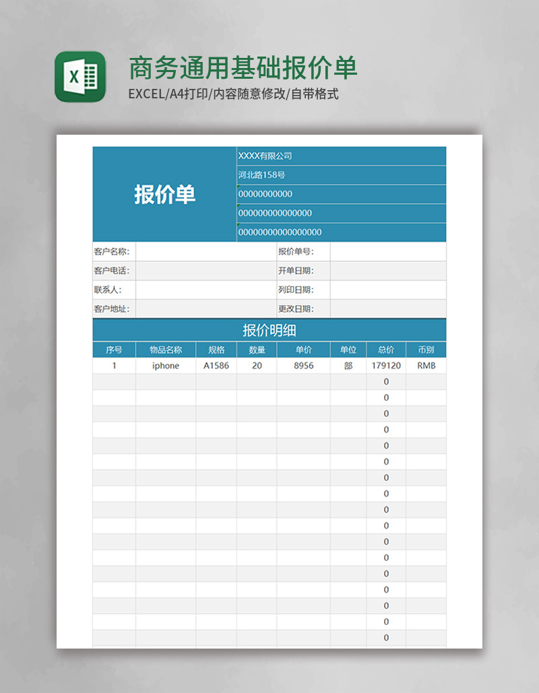Open the 开单日期 date cell
Screen dimensions: 539x693
389,271
